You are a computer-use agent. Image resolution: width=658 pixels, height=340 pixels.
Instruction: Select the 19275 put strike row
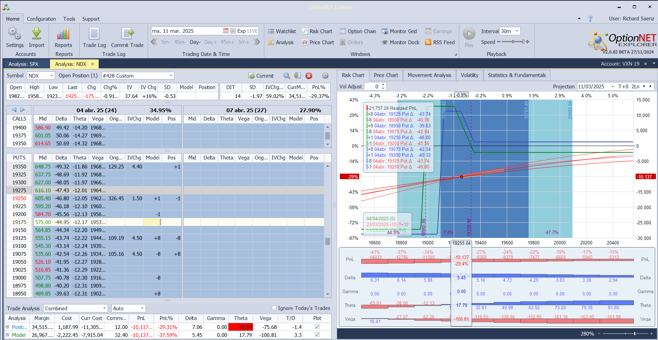click(19, 190)
